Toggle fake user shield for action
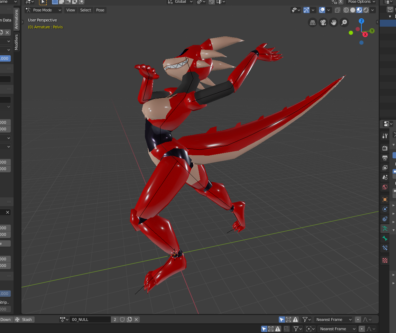Image resolution: width=396 pixels, height=333 pixels. 122,320
